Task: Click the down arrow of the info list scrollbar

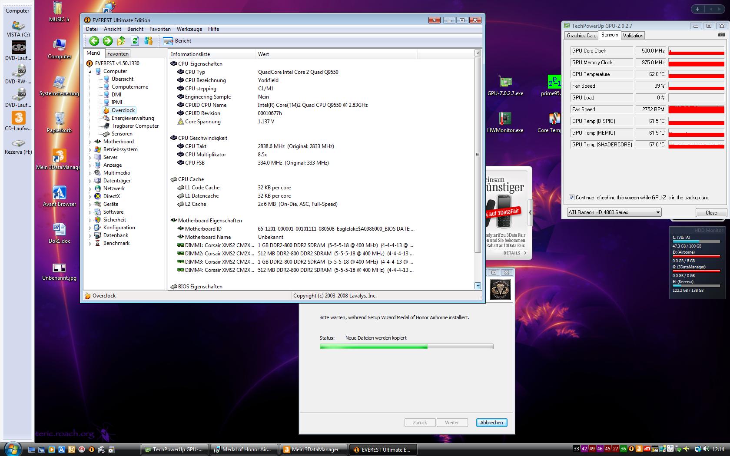Action: [478, 286]
